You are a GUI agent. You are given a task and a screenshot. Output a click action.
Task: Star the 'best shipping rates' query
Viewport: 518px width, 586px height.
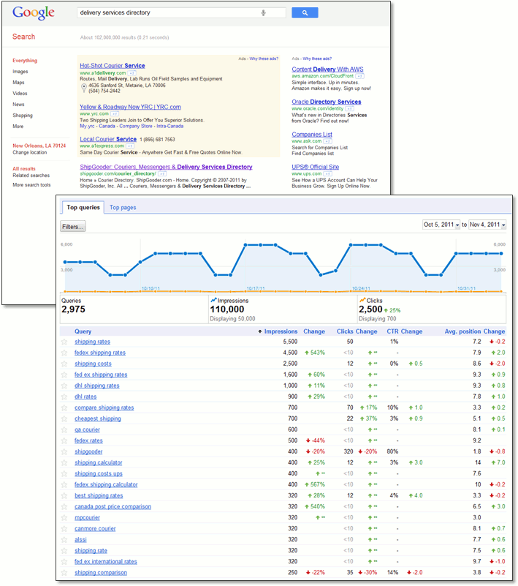tap(64, 495)
